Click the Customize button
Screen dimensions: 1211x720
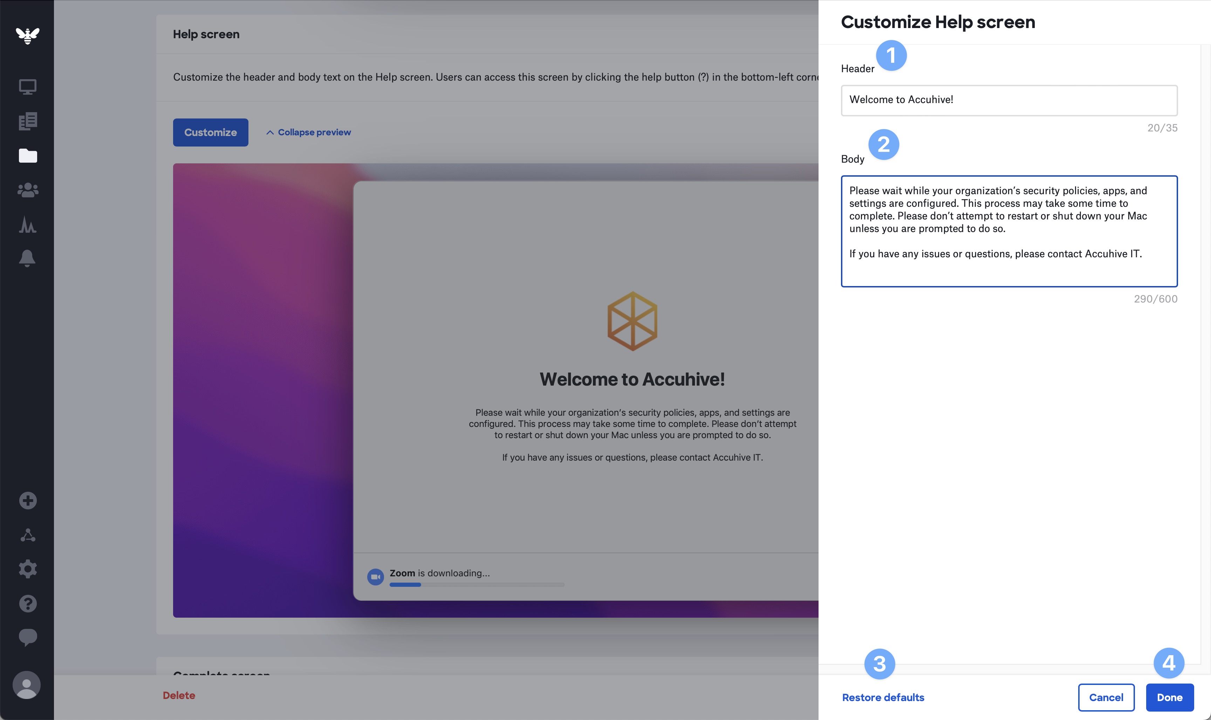pos(211,133)
